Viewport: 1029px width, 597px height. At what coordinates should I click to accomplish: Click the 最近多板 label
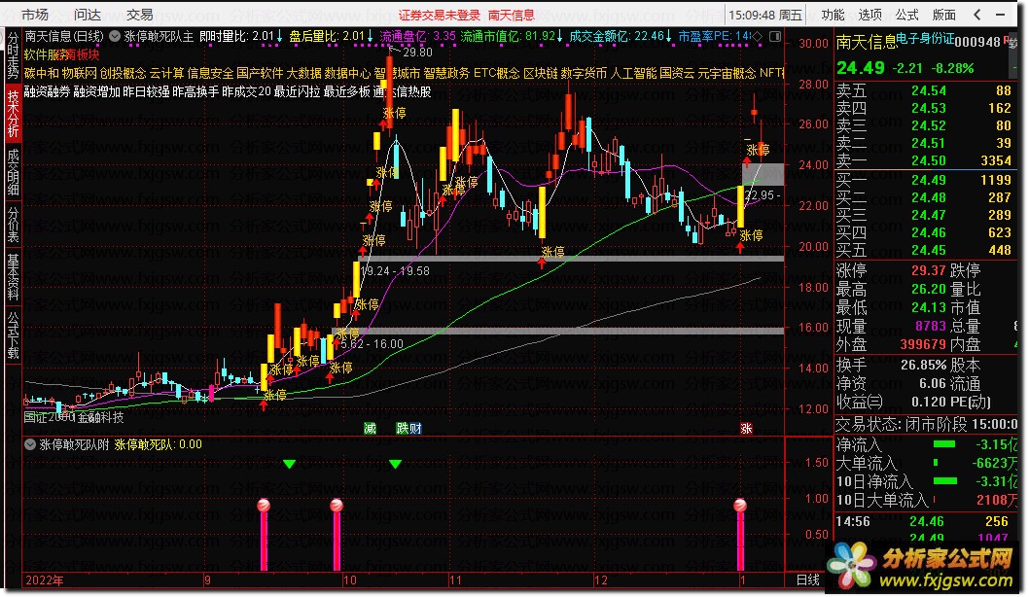347,91
